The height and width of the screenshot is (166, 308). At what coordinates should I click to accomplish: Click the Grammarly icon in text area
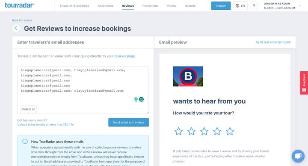pos(141,99)
